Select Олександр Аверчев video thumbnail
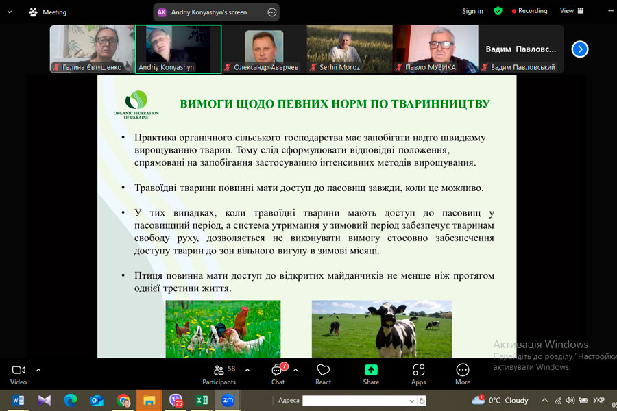617x411 pixels. 264,49
